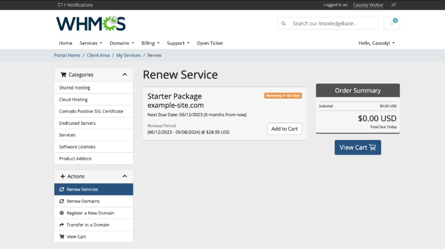Image resolution: width=445 pixels, height=250 pixels.
Task: Click the 1 Notifications link
Action: click(x=76, y=5)
